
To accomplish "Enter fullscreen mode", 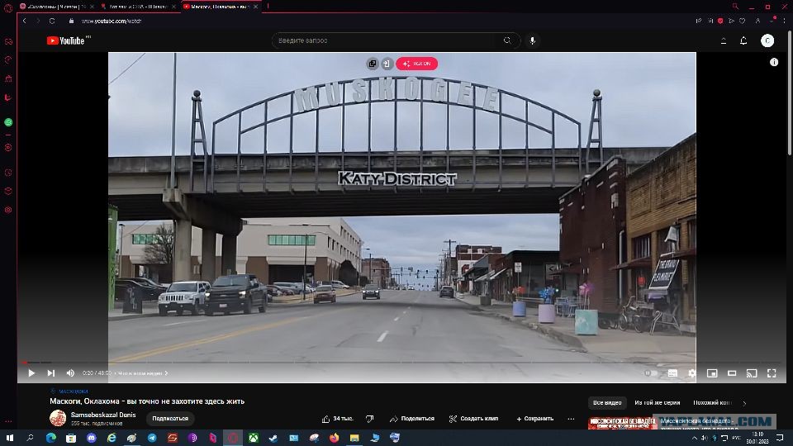I will click(x=772, y=373).
